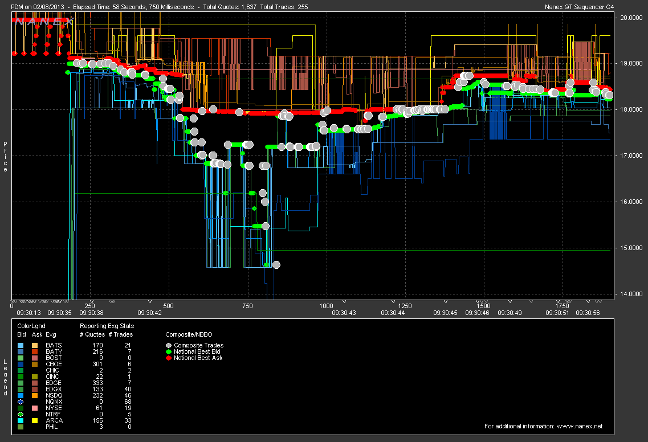
Task: Click the National Best Bid green marker
Action: point(168,351)
